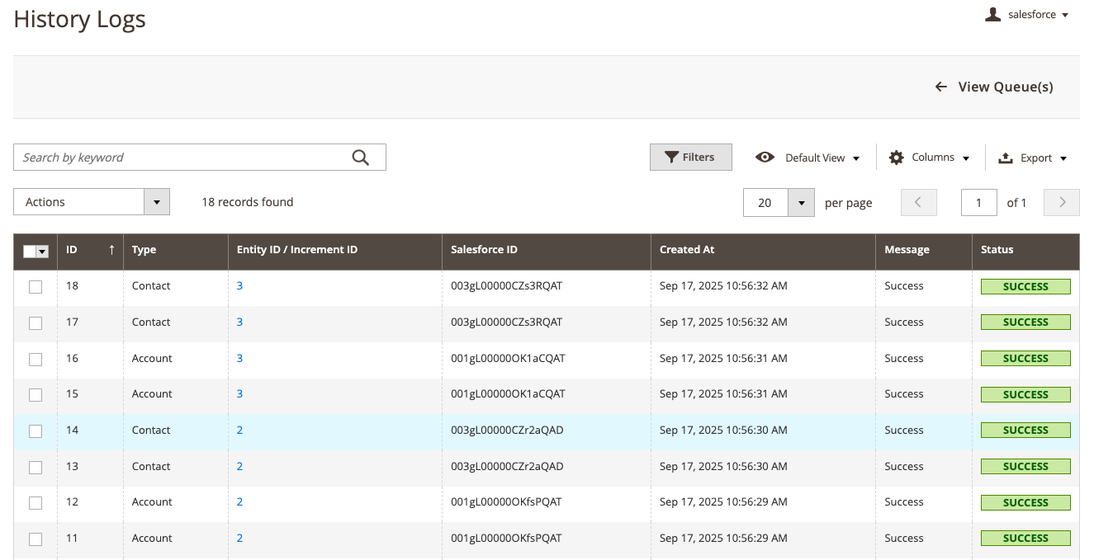Click SUCCESS status badge for ID 11
The height and width of the screenshot is (560, 1094).
1025,538
